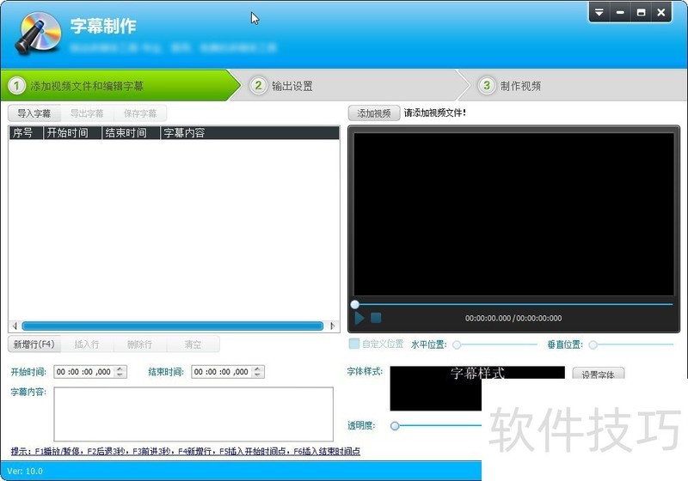The height and width of the screenshot is (481, 688).
Task: Click the hotkey hint link starting with 提示
Action: 186,451
